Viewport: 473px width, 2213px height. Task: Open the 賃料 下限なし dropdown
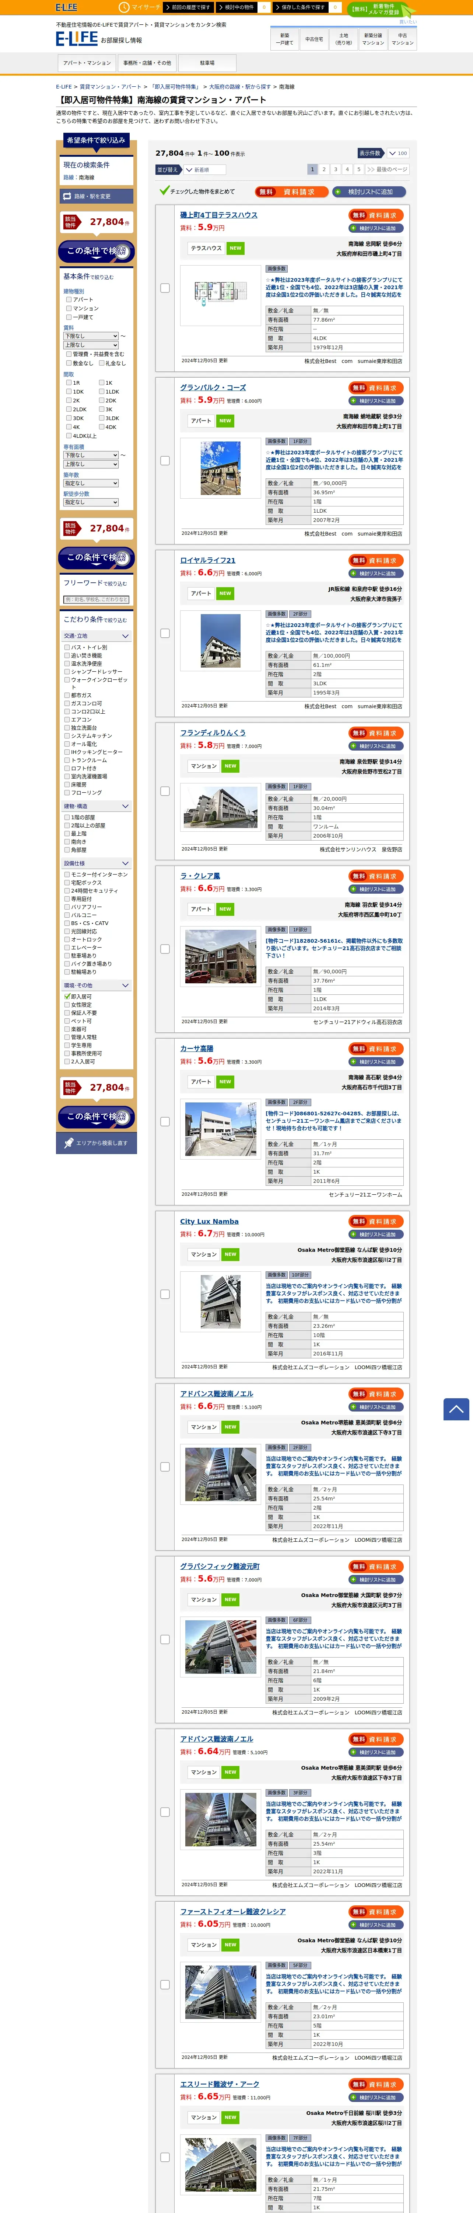tap(91, 336)
